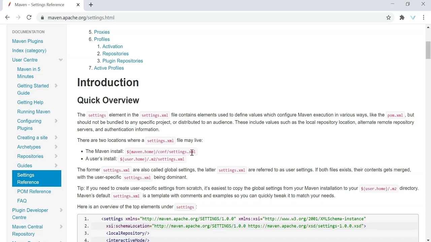Expand the Repositories sidebar arrow

click(x=56, y=156)
